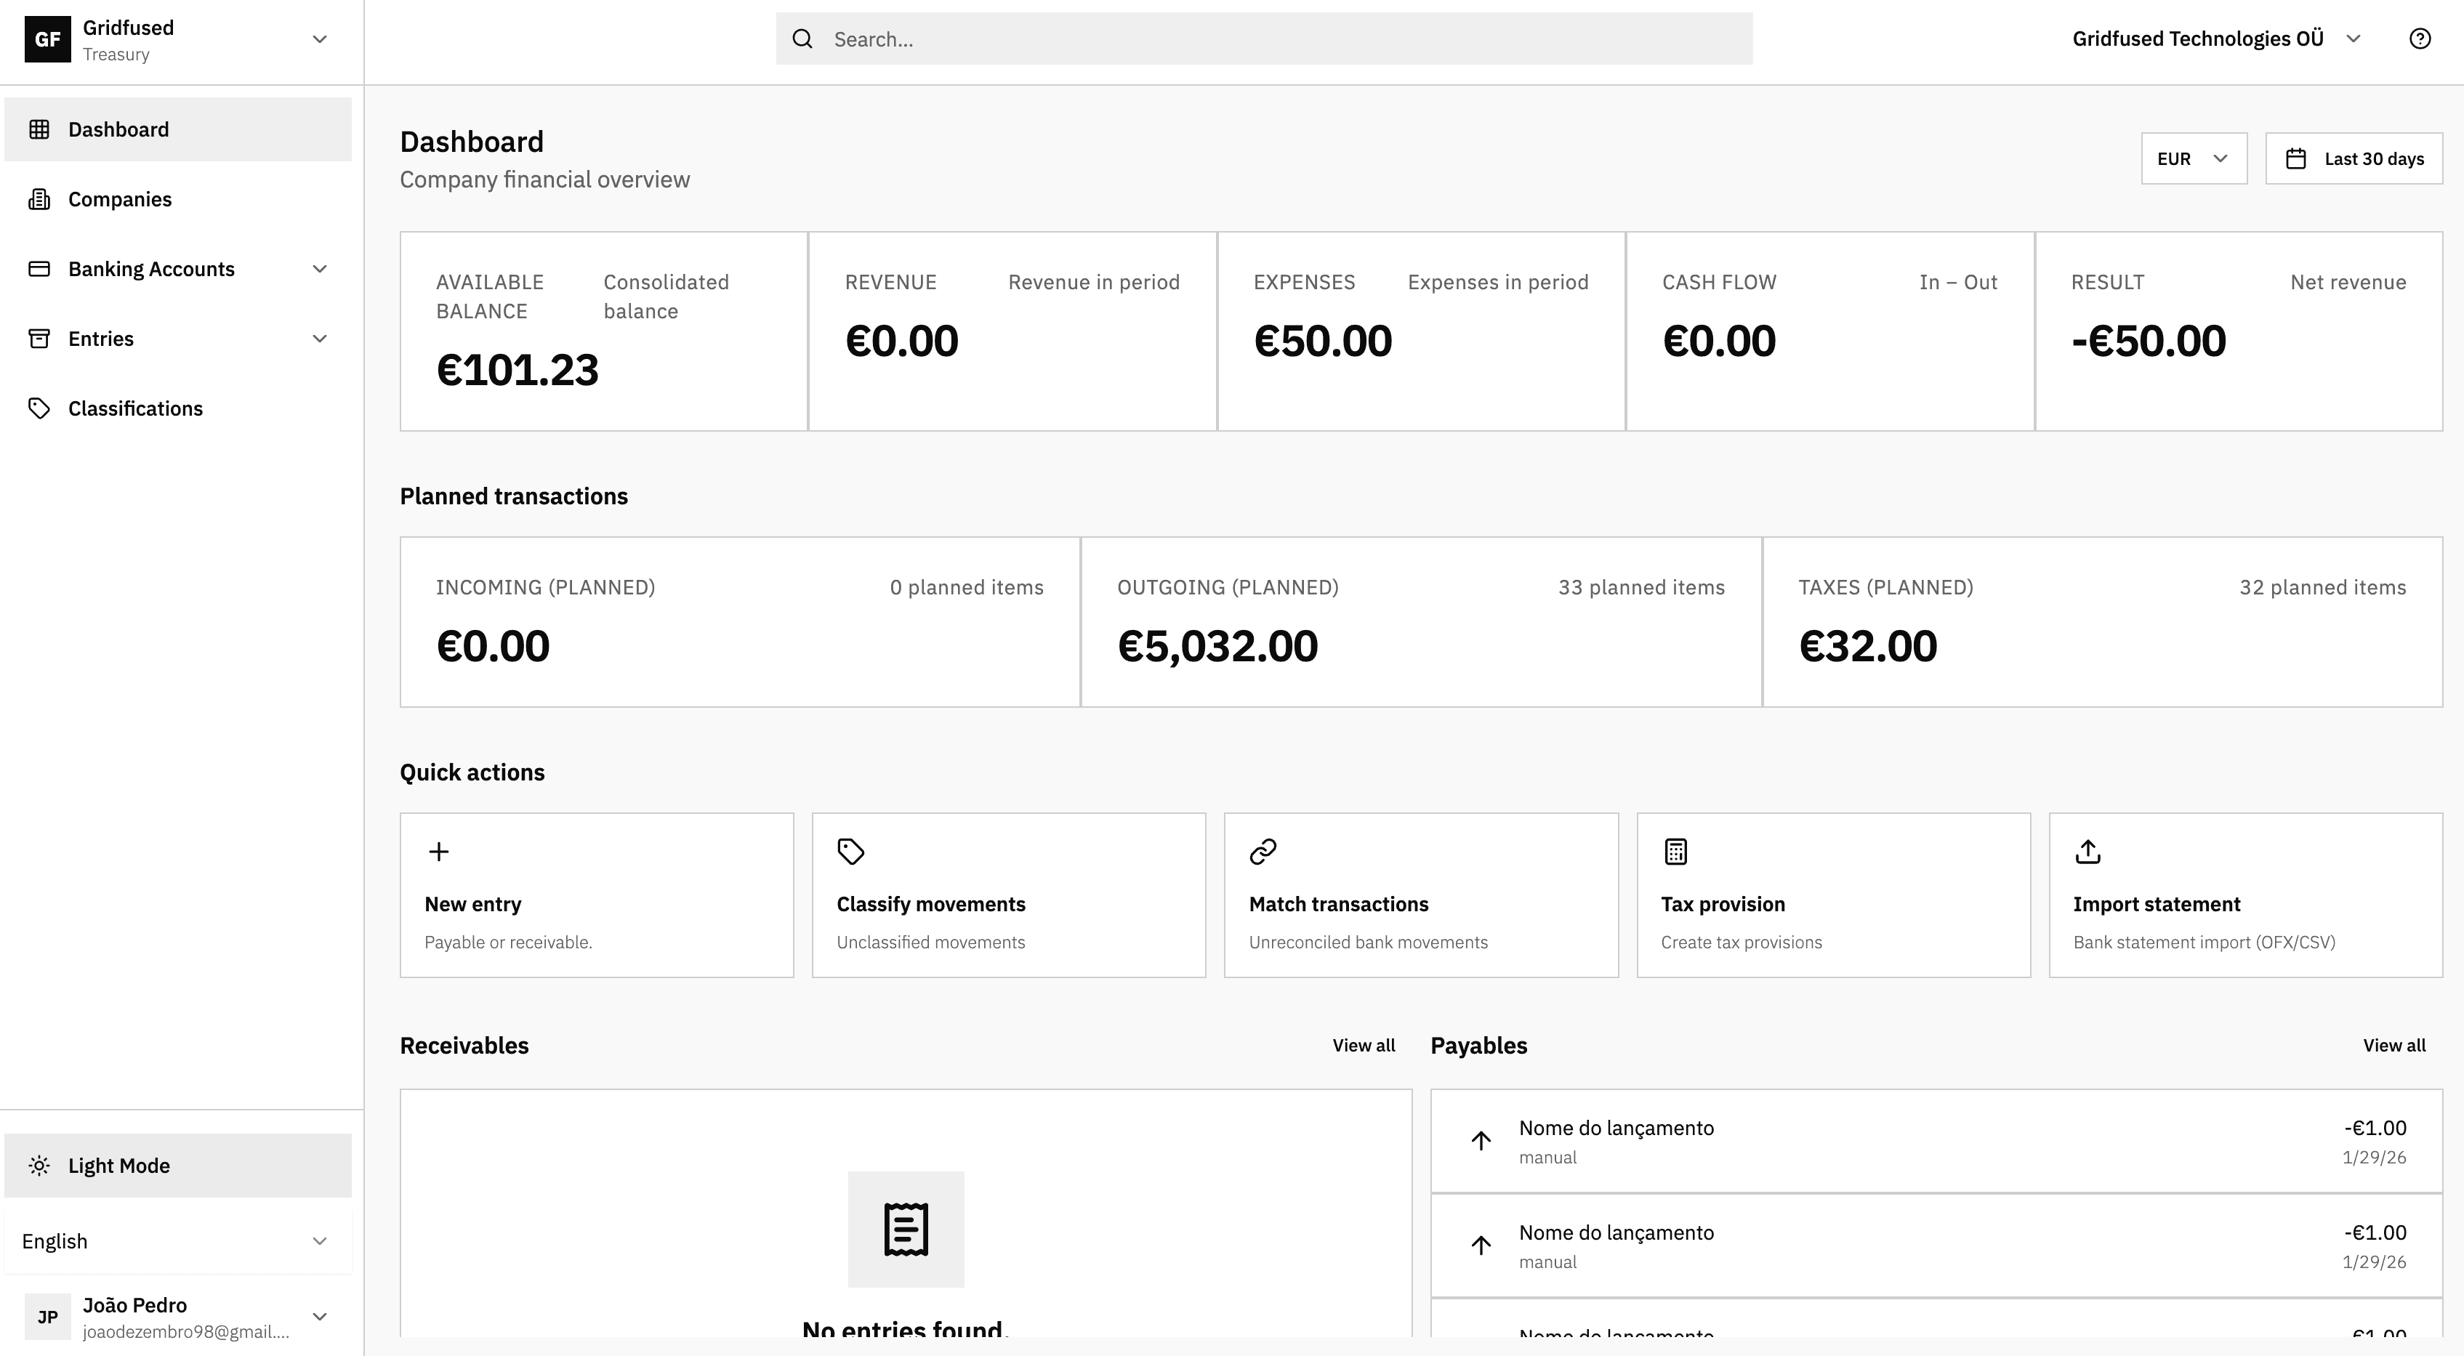Open Entries menu item
This screenshot has height=1356, width=2464.
pos(178,339)
